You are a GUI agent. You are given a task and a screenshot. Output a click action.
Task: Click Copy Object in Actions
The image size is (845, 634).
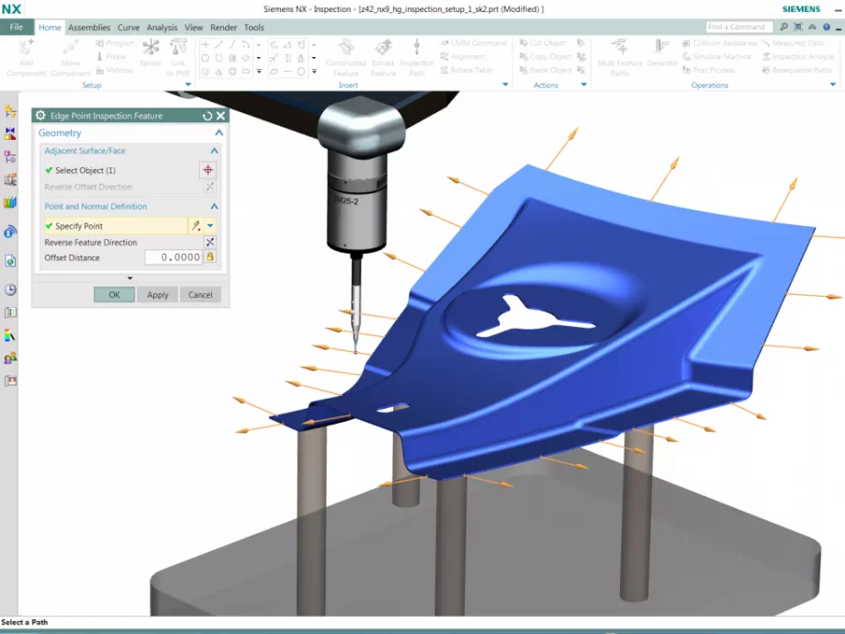click(x=545, y=56)
